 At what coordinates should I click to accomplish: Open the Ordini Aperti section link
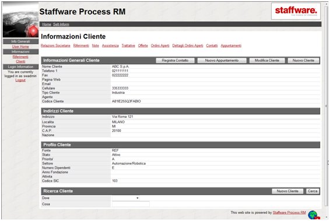tap(160, 45)
